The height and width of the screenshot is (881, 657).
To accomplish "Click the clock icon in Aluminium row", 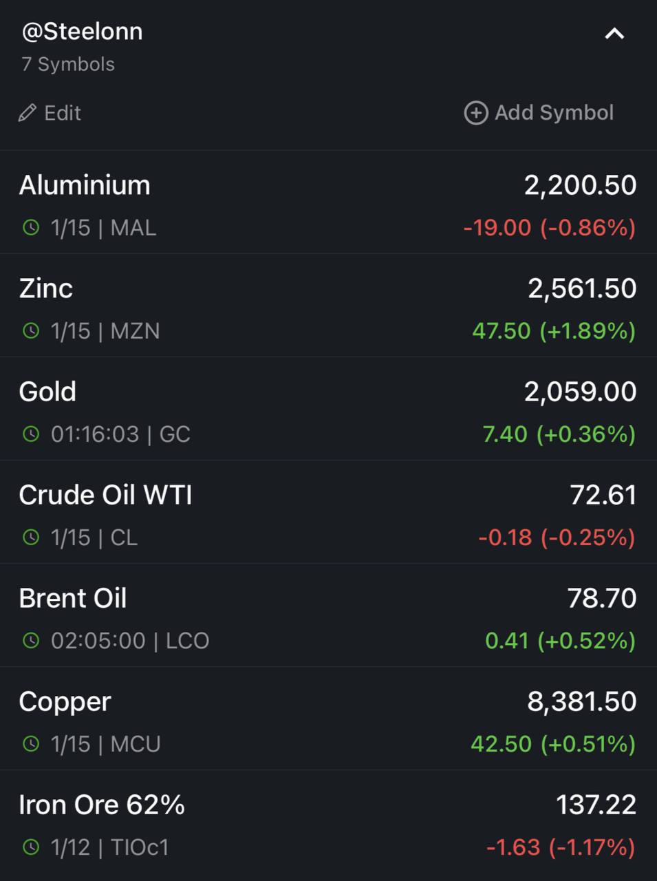I will pos(31,227).
